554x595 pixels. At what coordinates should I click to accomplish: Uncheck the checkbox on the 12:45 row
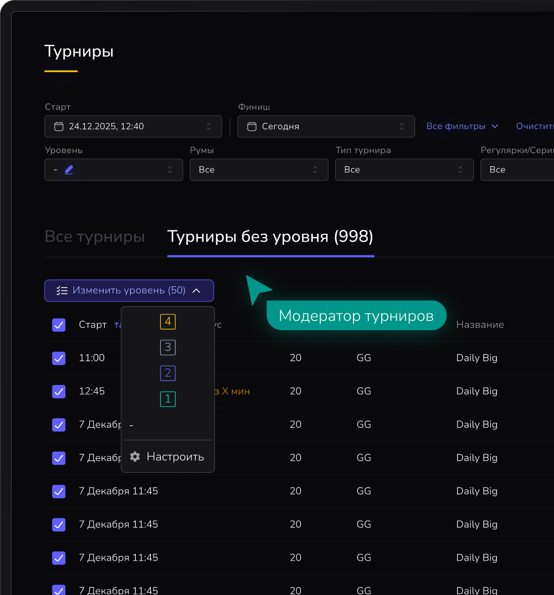58,391
